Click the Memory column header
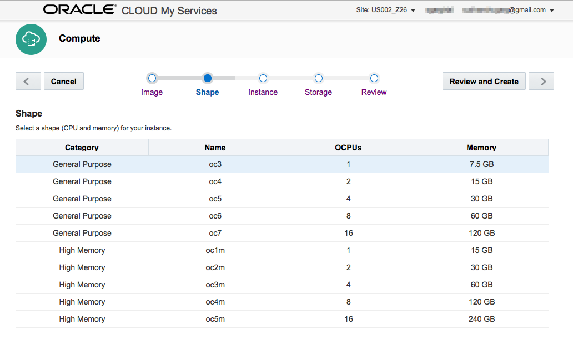Viewport: 573px width, 344px height. point(481,148)
